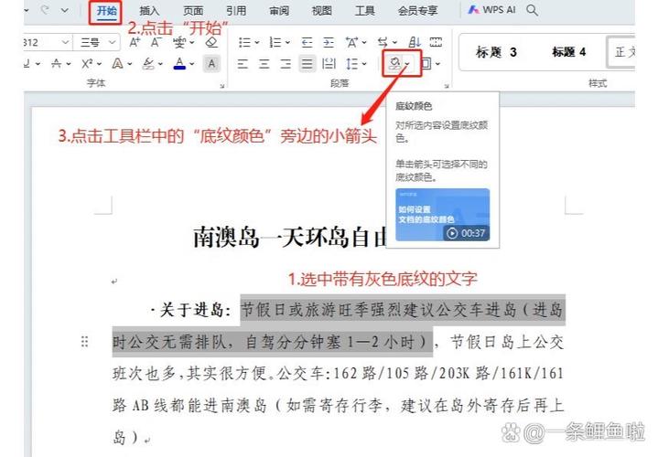Play the 底纹颜色 tutorial video thumbnail
658x457 pixels.
(442, 215)
